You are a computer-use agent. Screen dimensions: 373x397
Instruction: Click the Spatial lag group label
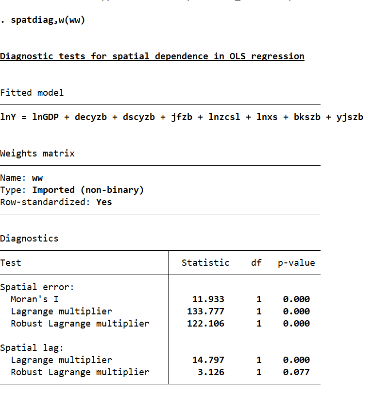(x=32, y=347)
